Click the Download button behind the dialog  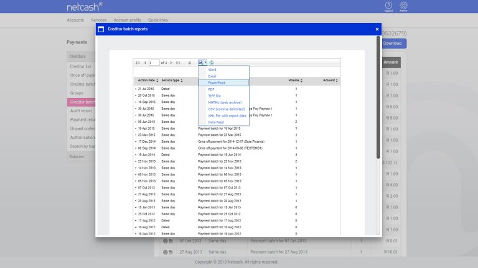[393, 43]
